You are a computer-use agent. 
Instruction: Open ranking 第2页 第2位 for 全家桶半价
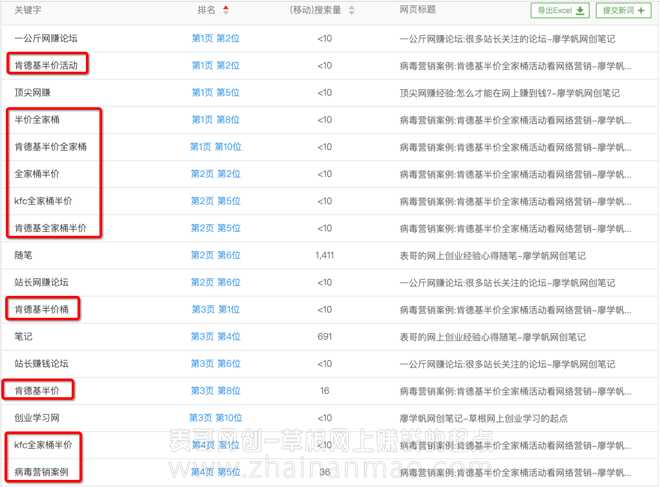click(x=216, y=174)
